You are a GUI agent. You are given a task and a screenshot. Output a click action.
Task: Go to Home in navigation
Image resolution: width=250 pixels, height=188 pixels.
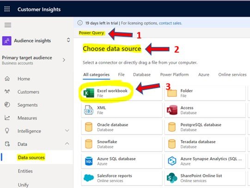pyautogui.click(x=24, y=79)
